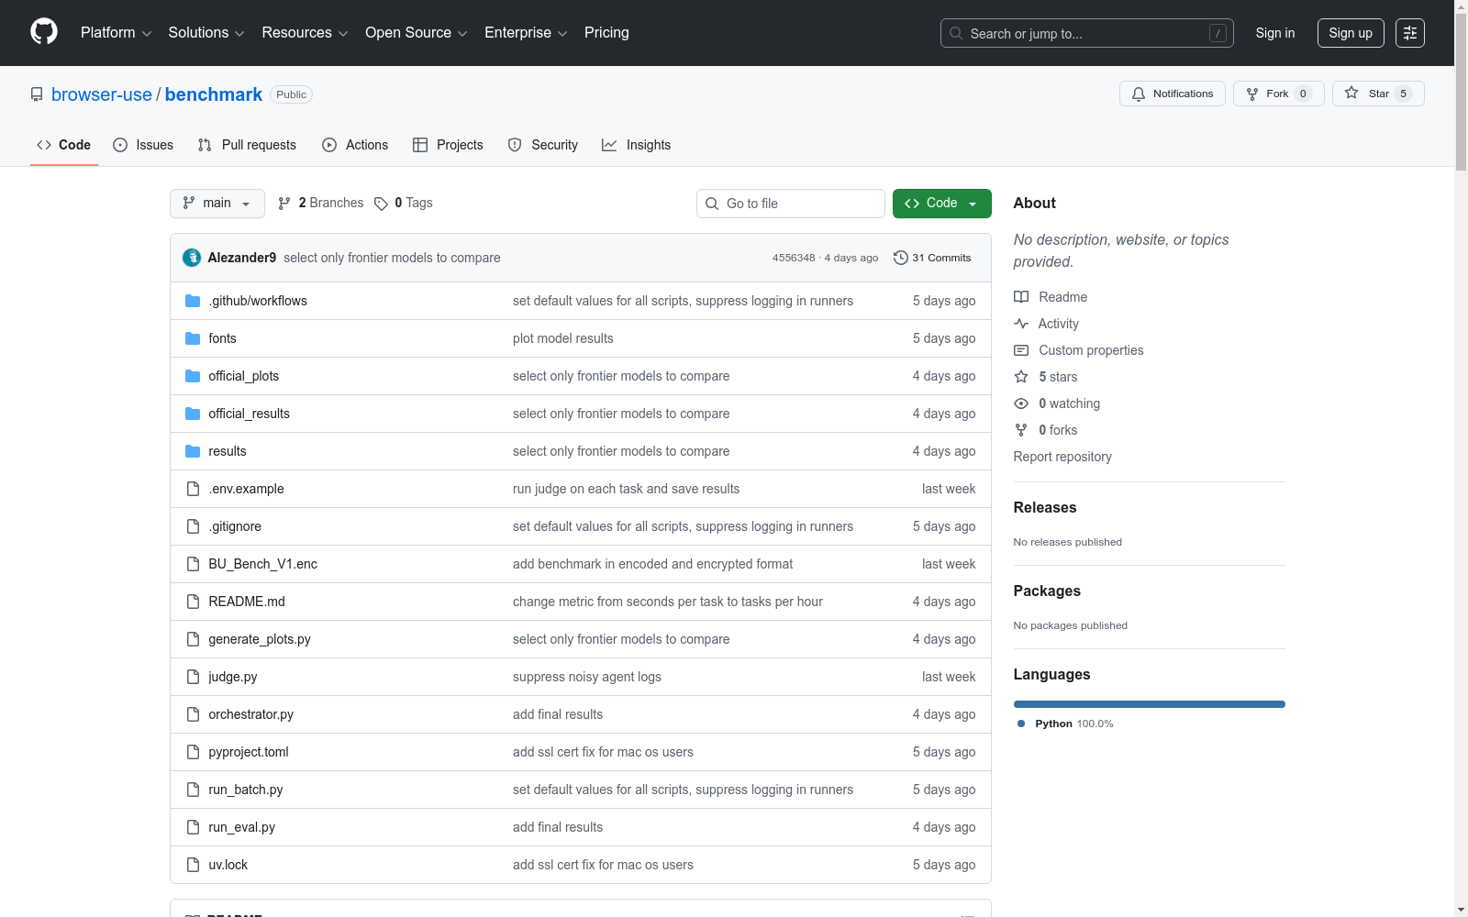Open the browser-use organization link
The height and width of the screenshot is (917, 1468).
click(102, 94)
